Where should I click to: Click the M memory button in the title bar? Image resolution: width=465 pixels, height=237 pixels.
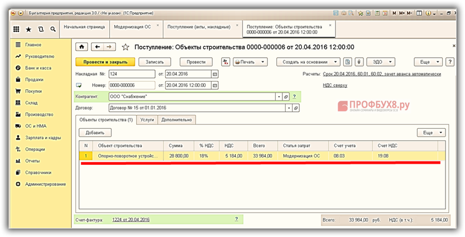394,13
